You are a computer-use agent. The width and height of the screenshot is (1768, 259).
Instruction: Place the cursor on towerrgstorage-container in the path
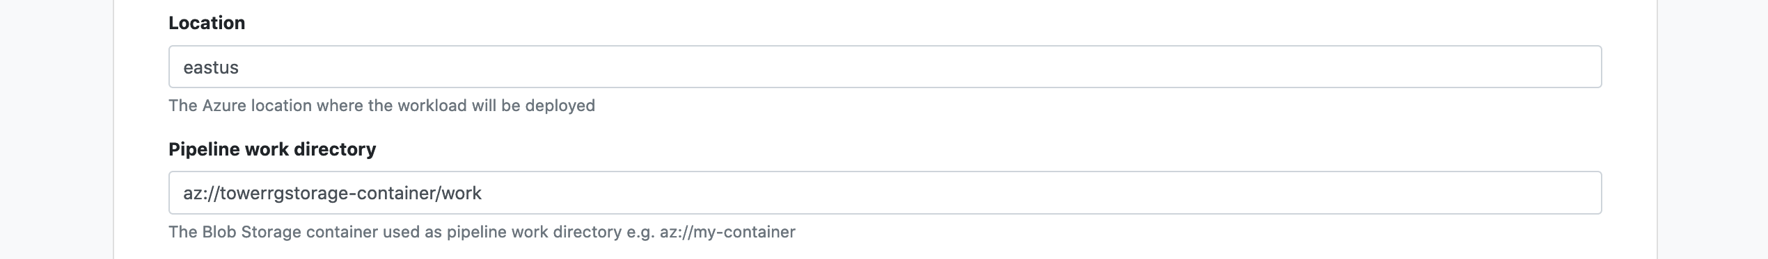click(327, 193)
